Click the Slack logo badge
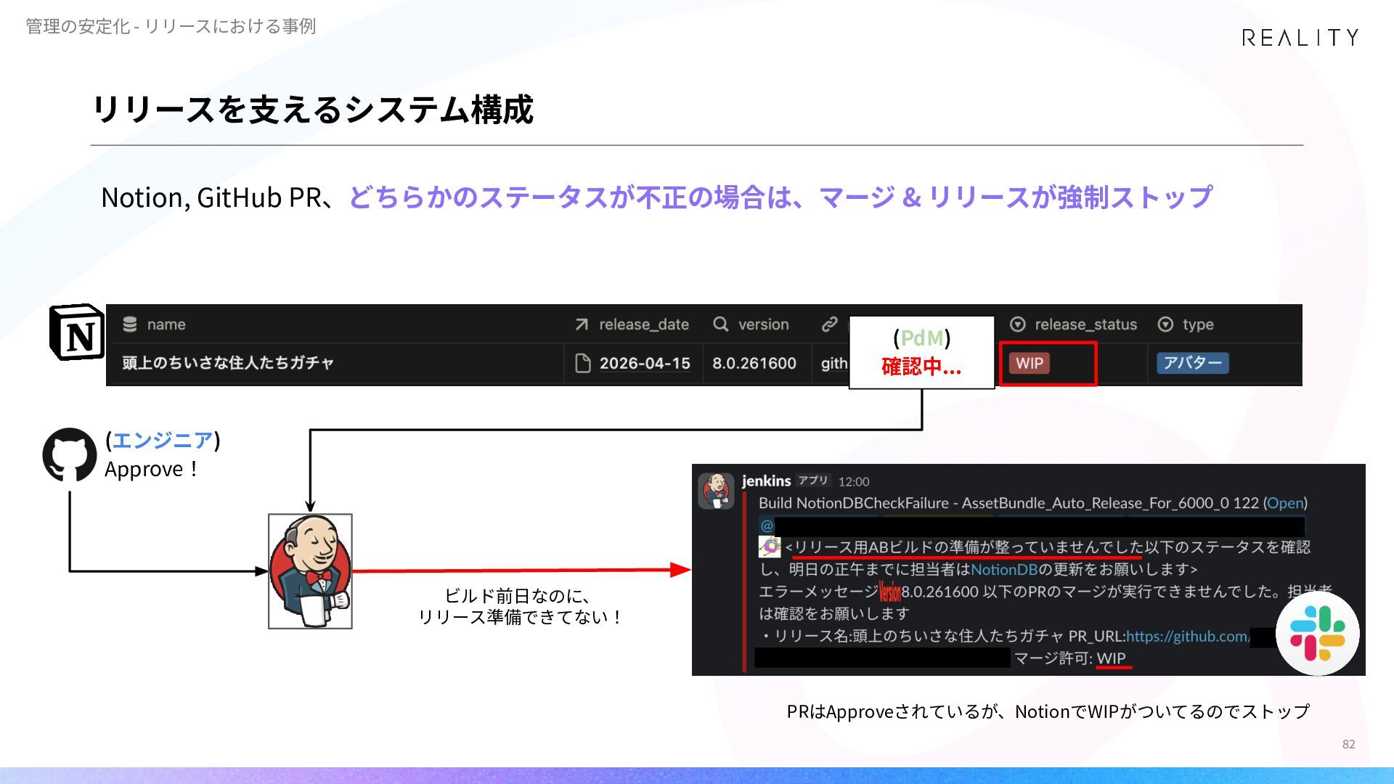The height and width of the screenshot is (784, 1394). (x=1317, y=633)
